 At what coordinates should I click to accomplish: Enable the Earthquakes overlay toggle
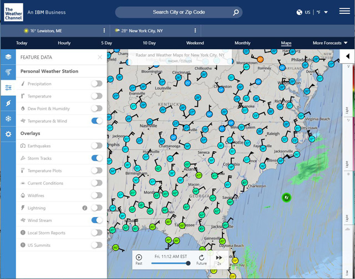click(97, 146)
